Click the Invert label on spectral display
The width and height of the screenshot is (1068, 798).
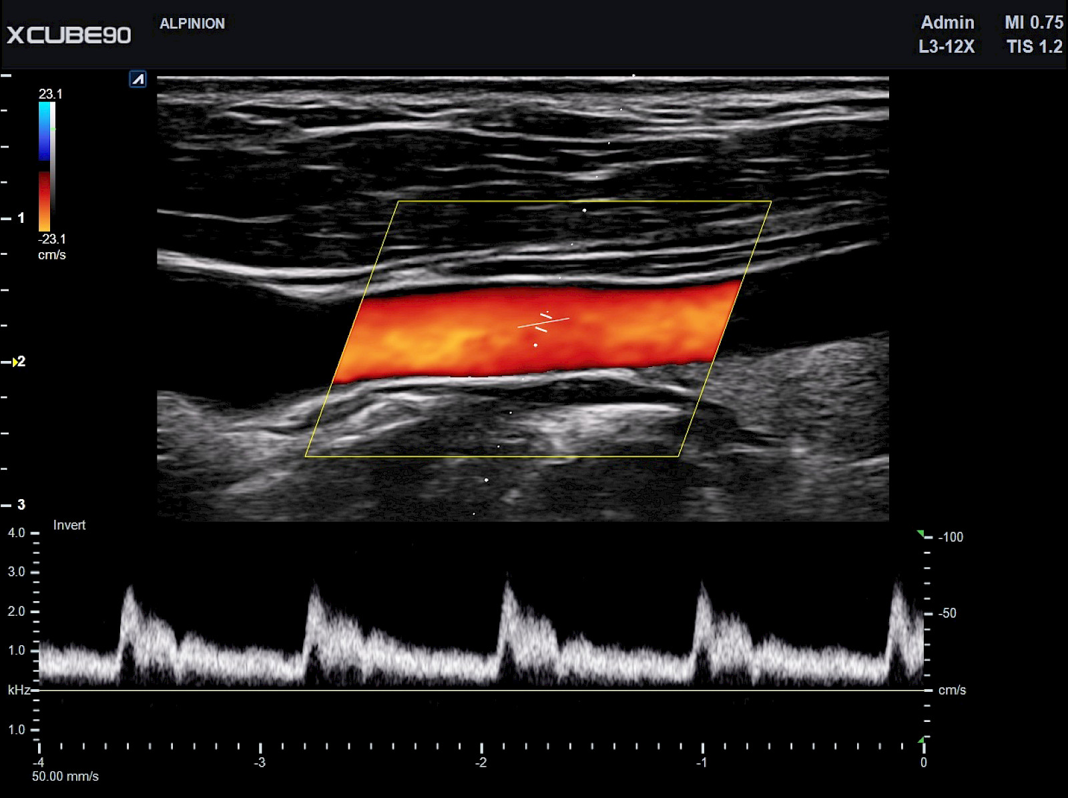click(69, 525)
